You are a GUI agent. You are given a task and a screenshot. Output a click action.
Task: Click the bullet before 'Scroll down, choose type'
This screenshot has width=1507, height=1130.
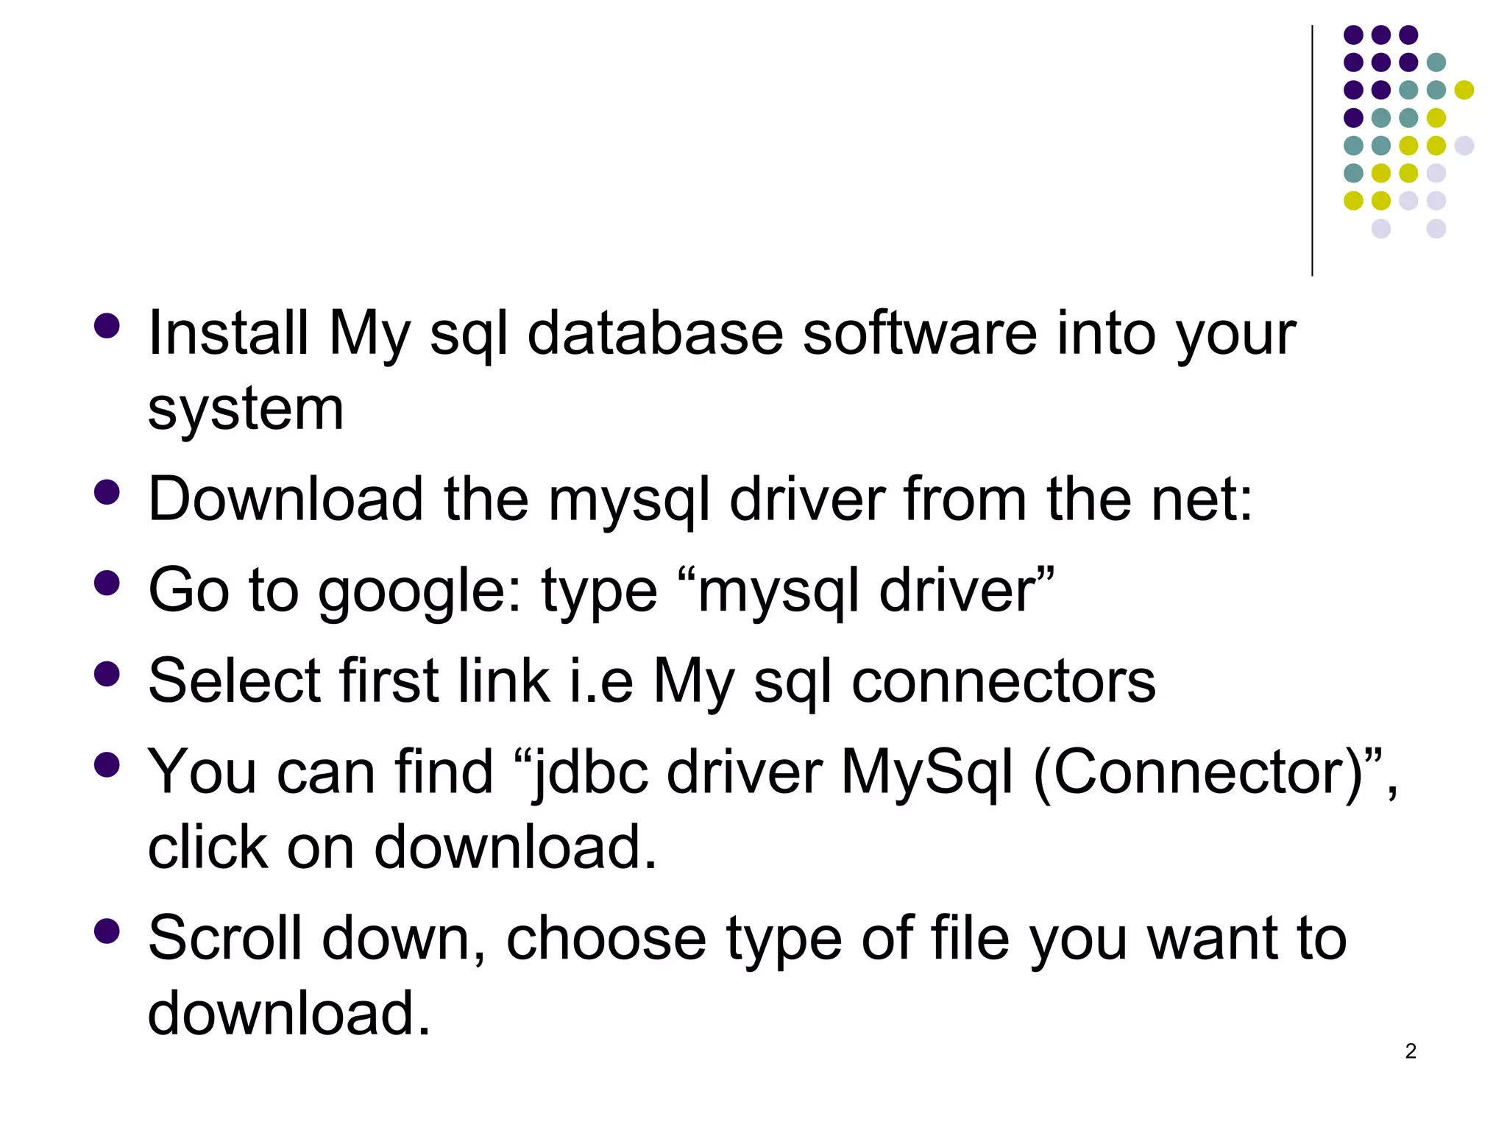pyautogui.click(x=107, y=931)
